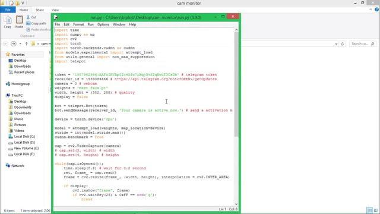Viewport: 380px width, 214px height.
Task: Go forward in Explorer navigation
Action: click(14, 44)
